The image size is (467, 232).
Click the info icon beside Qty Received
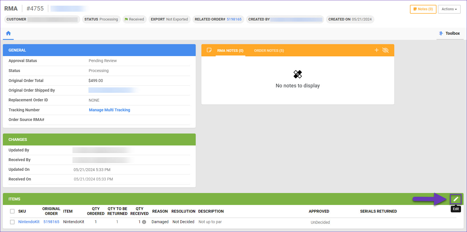tap(144, 222)
